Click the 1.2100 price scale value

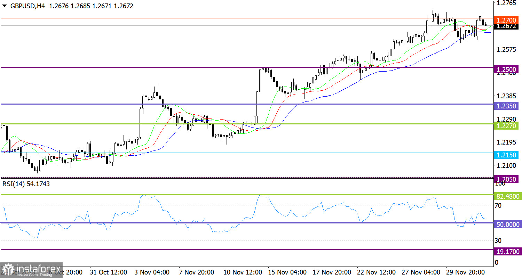(506, 165)
